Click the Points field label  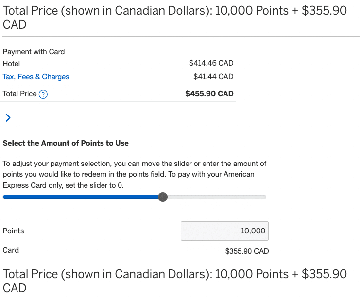(14, 231)
